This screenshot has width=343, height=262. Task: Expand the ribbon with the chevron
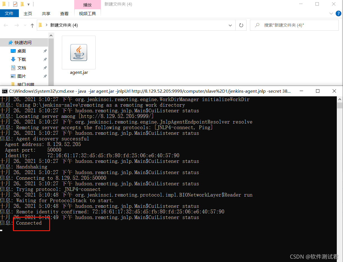pos(331,13)
